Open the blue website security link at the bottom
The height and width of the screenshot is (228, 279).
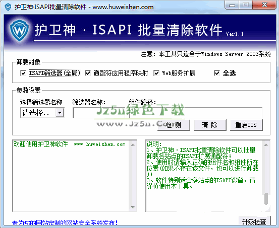(65, 223)
